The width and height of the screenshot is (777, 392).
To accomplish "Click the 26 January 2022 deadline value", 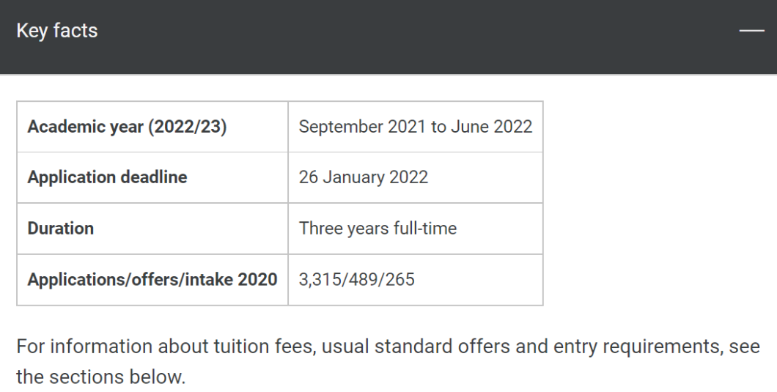I will [364, 177].
